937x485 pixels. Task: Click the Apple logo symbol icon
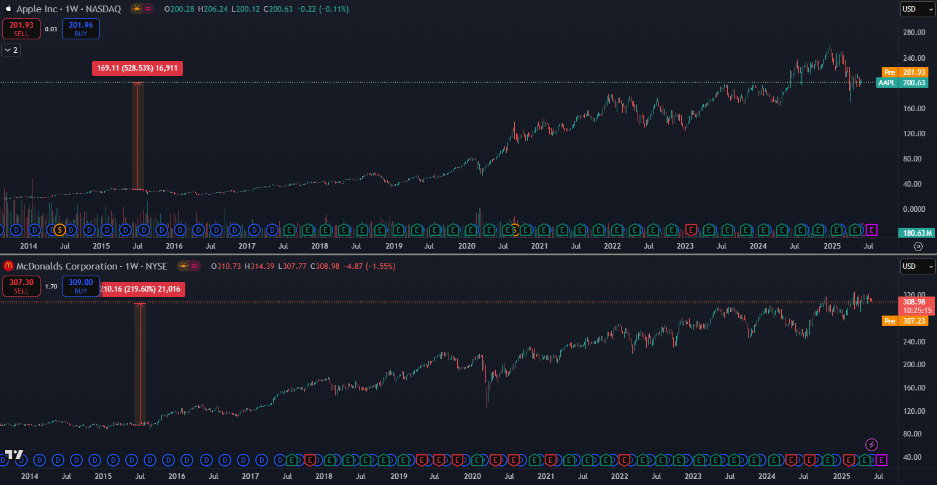click(x=8, y=9)
